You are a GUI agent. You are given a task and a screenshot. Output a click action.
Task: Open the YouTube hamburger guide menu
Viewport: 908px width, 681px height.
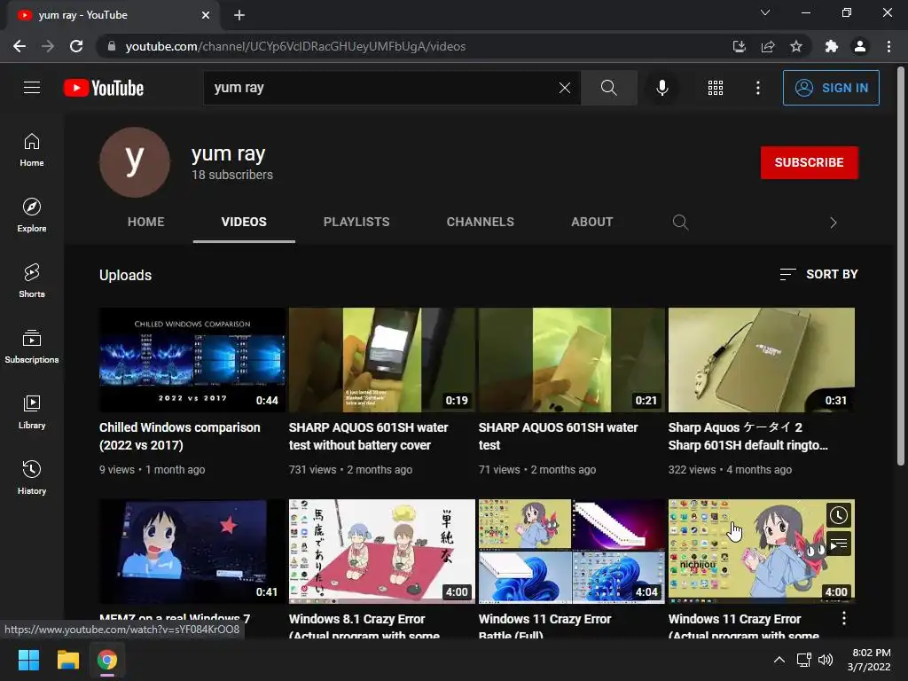32,88
